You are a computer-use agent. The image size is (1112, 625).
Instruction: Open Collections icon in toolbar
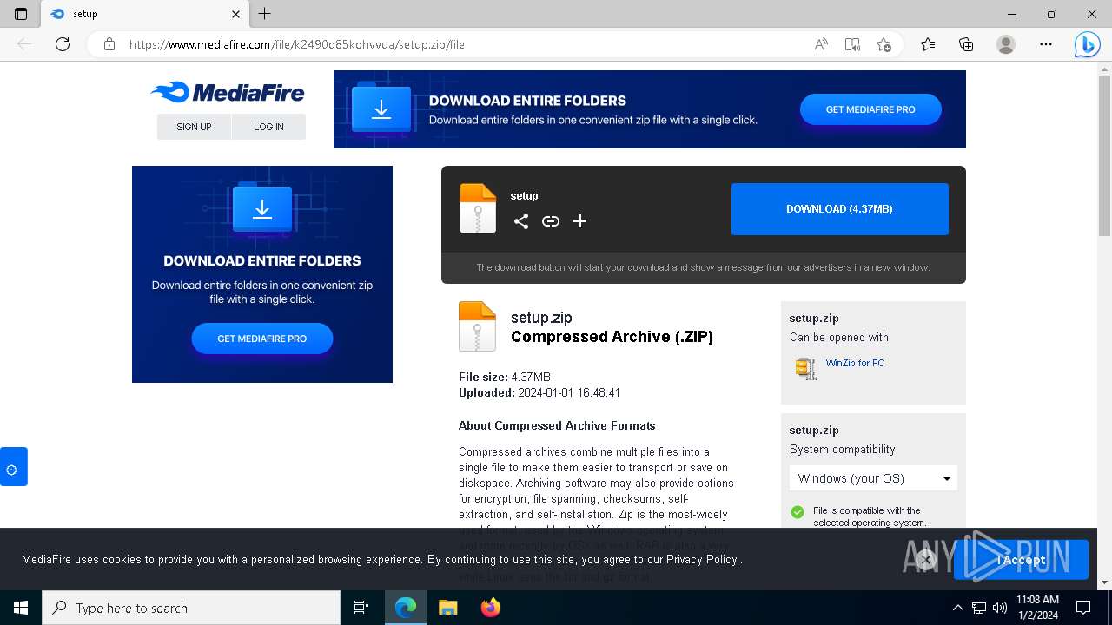pos(966,44)
